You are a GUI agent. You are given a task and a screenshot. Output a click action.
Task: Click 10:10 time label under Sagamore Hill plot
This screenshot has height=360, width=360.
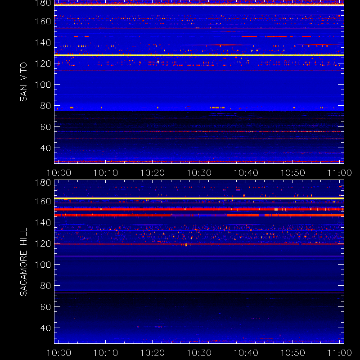[x=106, y=353]
